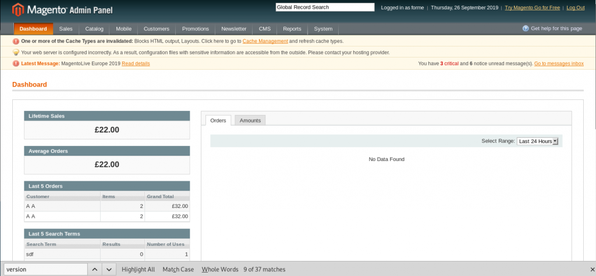This screenshot has width=596, height=276.
Task: Select the sdf search term row
Action: 107,254
